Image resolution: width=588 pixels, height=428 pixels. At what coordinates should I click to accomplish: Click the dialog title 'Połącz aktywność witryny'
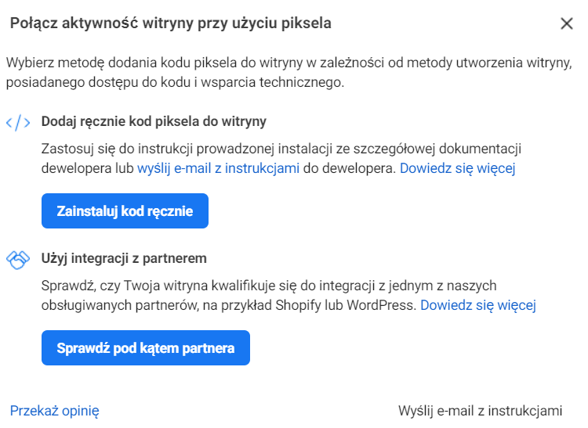(x=170, y=23)
